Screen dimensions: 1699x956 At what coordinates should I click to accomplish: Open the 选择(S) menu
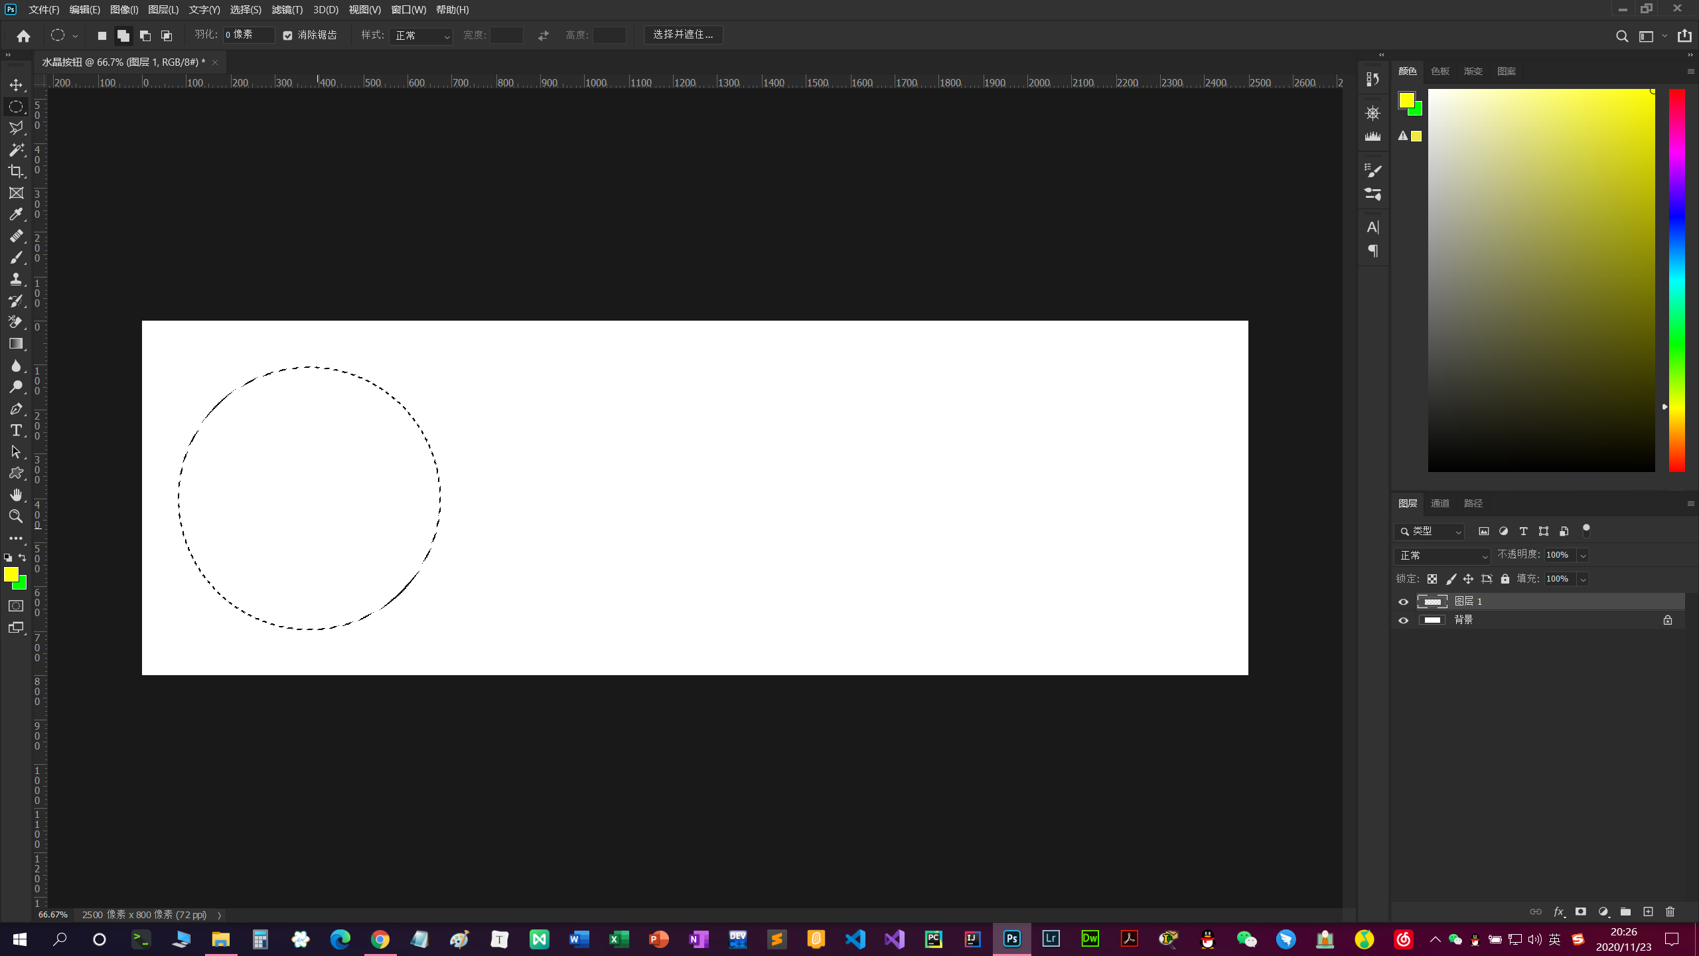coord(246,10)
